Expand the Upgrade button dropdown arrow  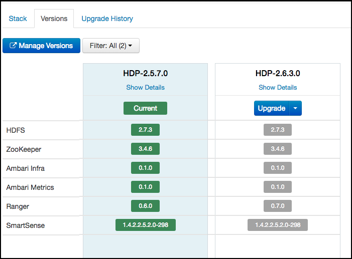pos(296,108)
